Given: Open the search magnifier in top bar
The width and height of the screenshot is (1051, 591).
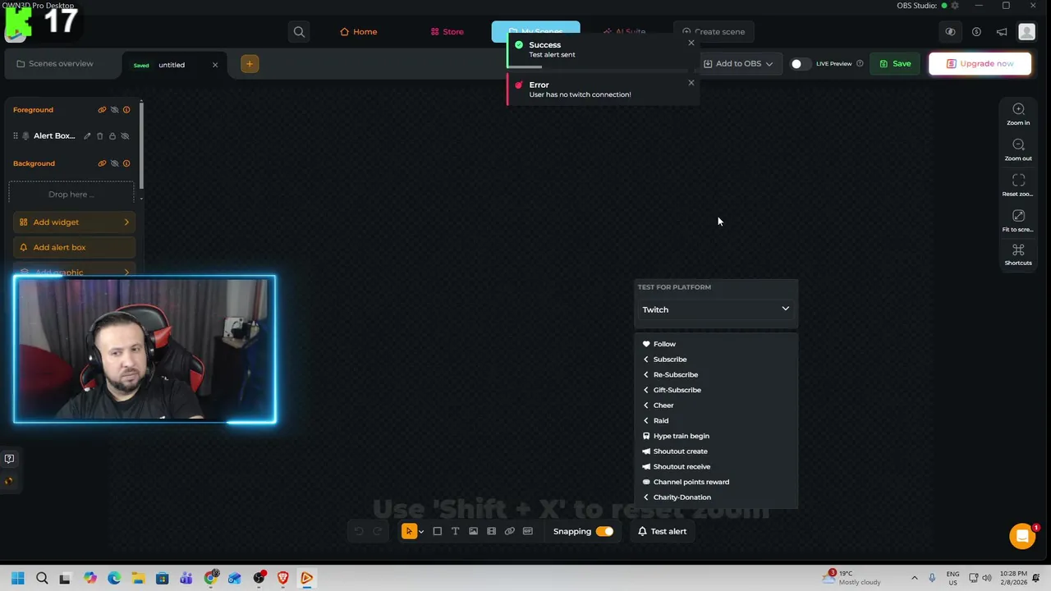Looking at the screenshot, I should 299,31.
